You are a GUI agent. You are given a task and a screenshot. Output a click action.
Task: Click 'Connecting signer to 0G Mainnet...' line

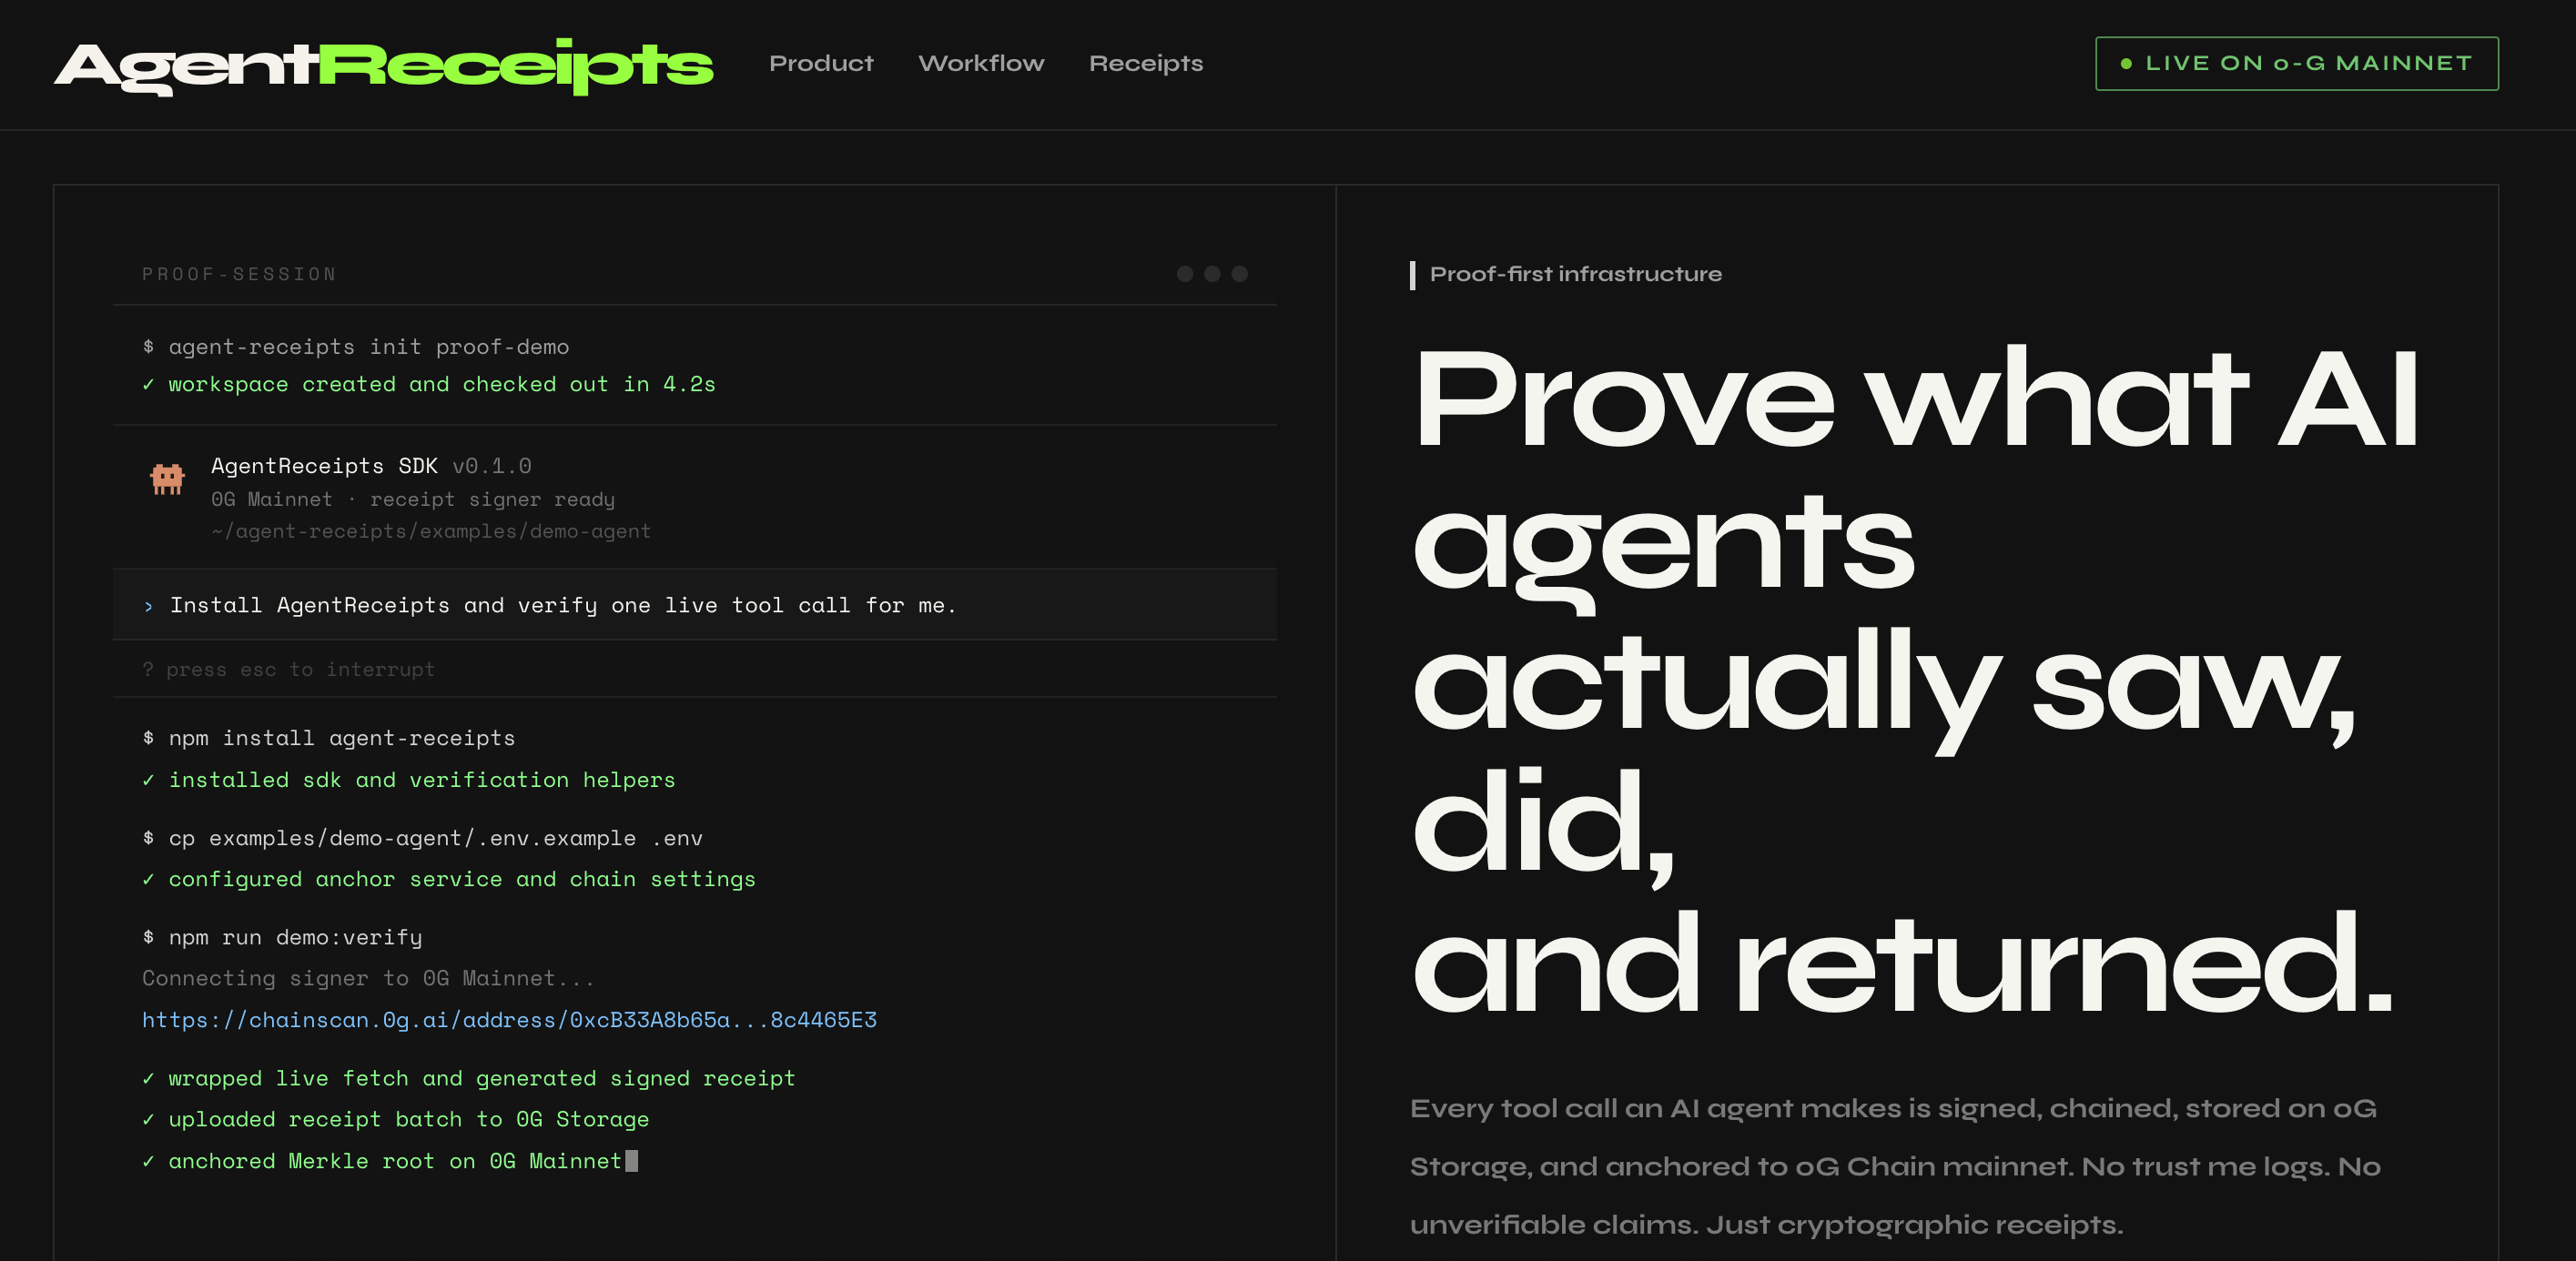369,978
